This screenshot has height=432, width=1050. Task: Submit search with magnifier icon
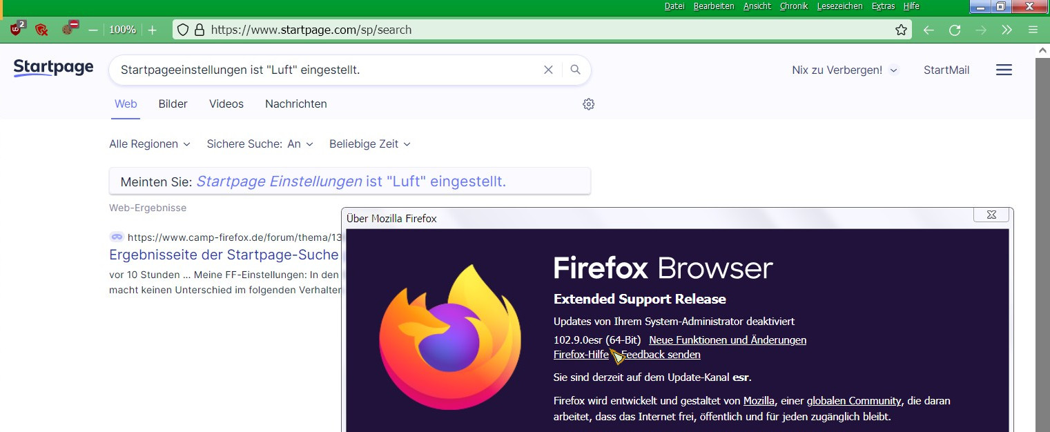click(575, 70)
